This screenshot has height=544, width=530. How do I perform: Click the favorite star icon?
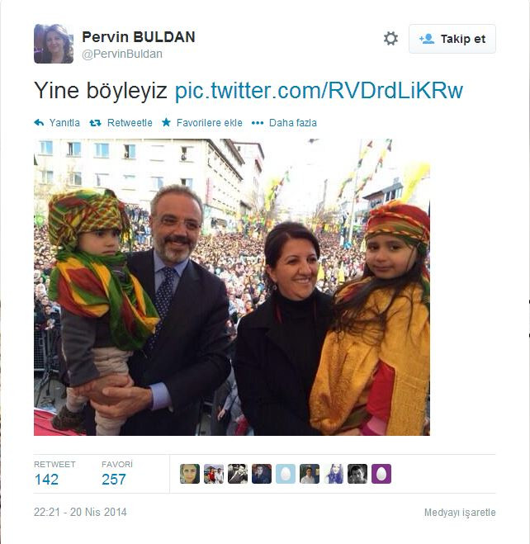click(166, 122)
